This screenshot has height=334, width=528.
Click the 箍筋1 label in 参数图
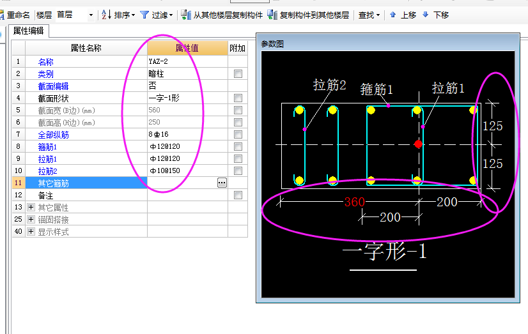click(377, 89)
